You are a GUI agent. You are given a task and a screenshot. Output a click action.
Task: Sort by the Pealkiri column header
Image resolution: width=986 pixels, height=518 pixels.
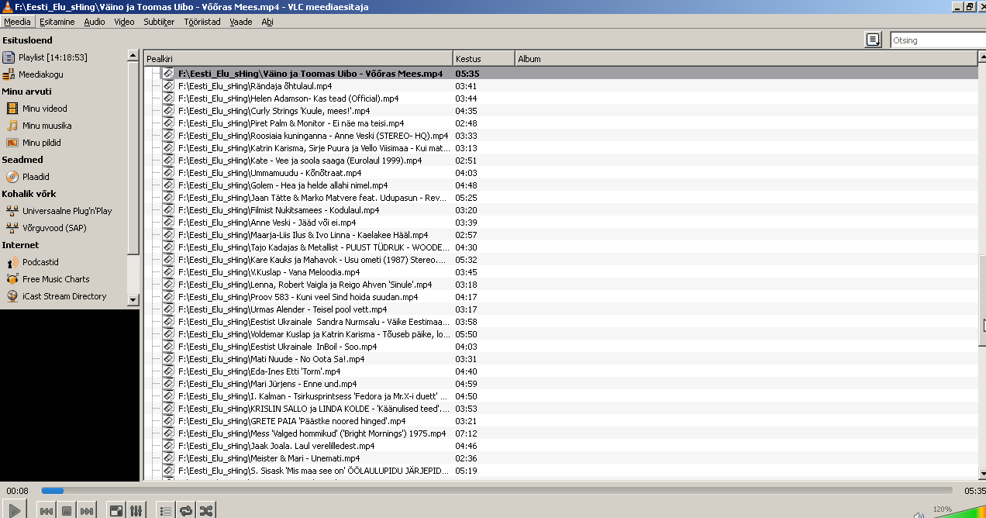(299, 59)
